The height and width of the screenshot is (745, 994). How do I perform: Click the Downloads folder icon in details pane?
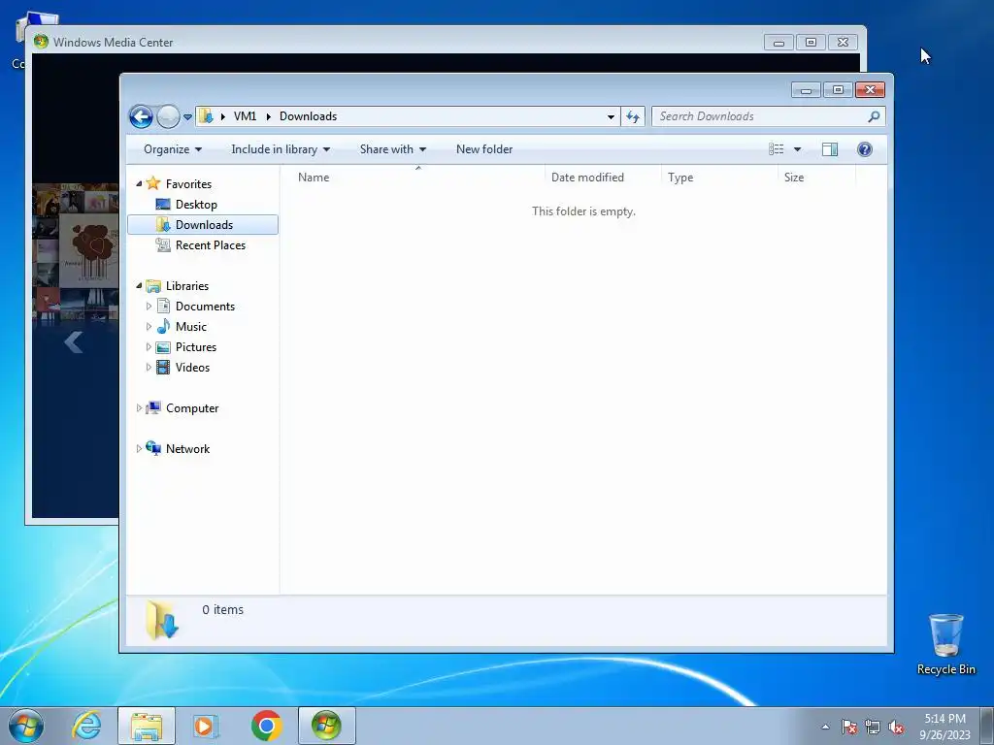tap(162, 620)
